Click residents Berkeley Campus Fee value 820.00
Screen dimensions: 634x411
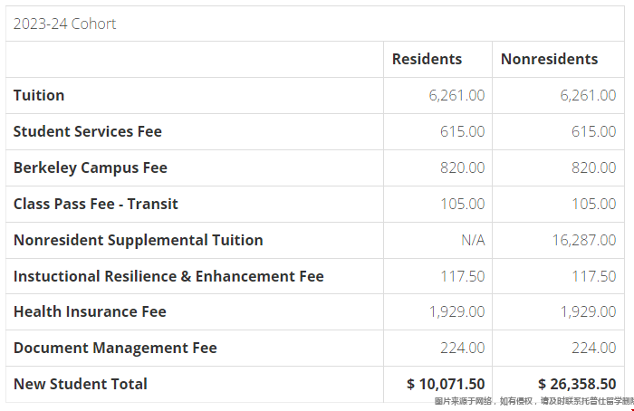(463, 167)
